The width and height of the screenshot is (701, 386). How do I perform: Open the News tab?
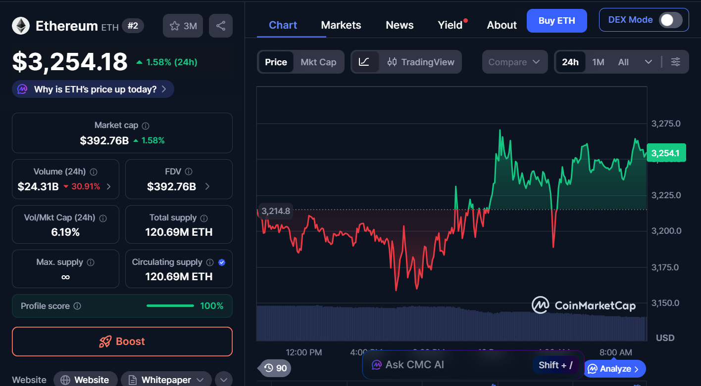click(400, 25)
